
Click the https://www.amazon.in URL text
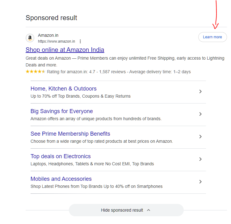tap(57, 41)
